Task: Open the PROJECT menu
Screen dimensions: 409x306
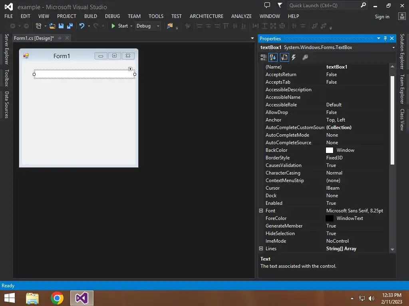Action: click(x=67, y=16)
